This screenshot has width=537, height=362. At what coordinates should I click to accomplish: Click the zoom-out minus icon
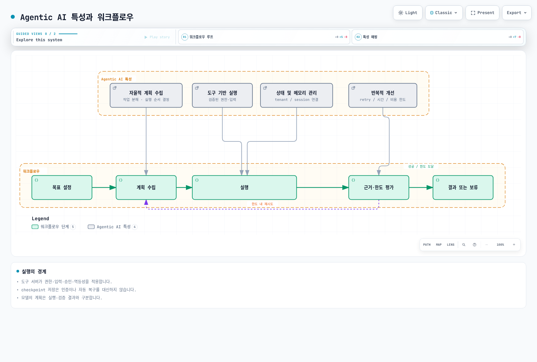pos(487,245)
